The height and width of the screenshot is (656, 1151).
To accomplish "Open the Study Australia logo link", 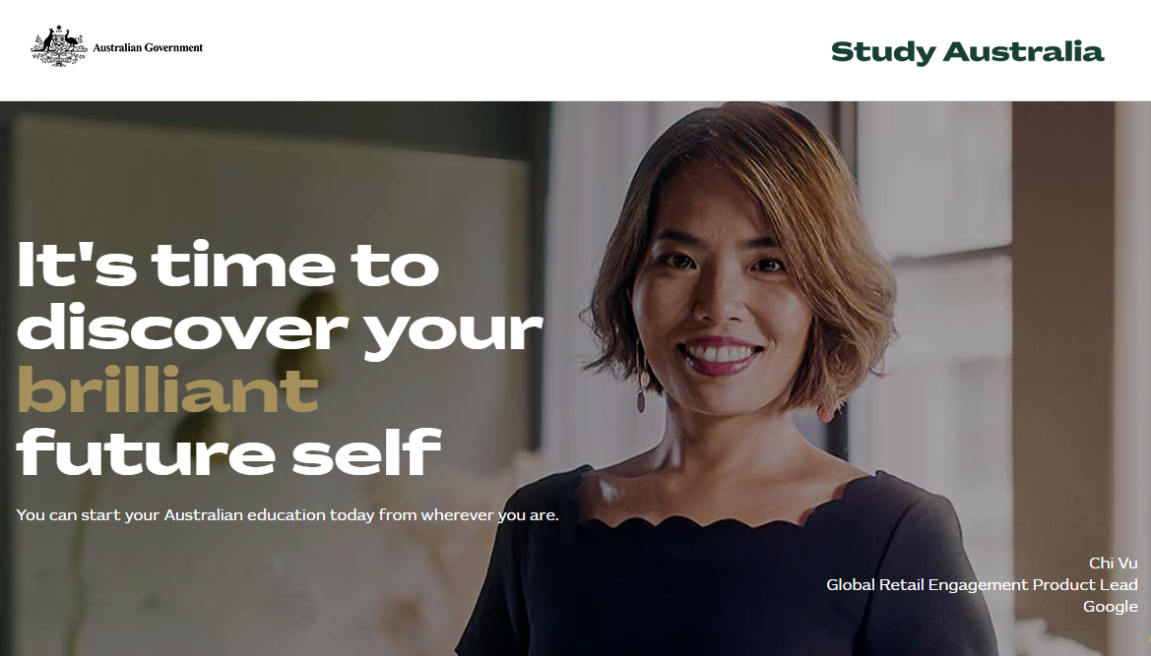I will coord(967,52).
